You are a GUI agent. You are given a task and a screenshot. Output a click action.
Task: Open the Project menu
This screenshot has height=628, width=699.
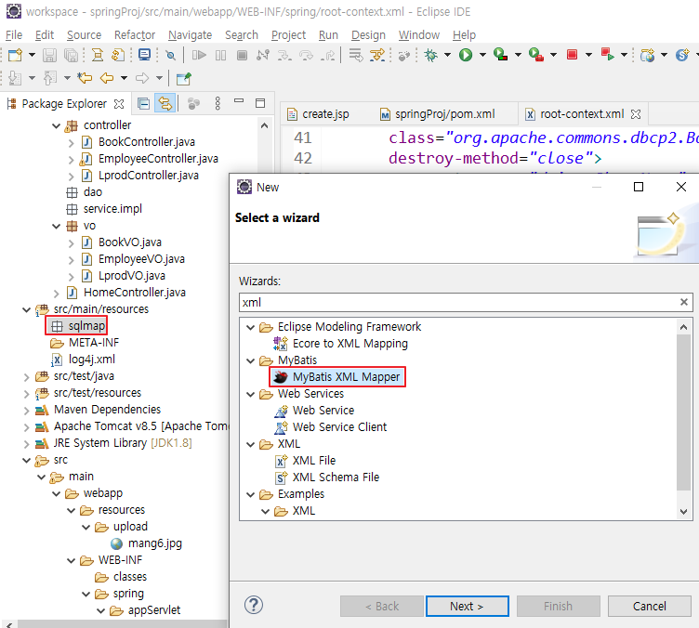(288, 34)
